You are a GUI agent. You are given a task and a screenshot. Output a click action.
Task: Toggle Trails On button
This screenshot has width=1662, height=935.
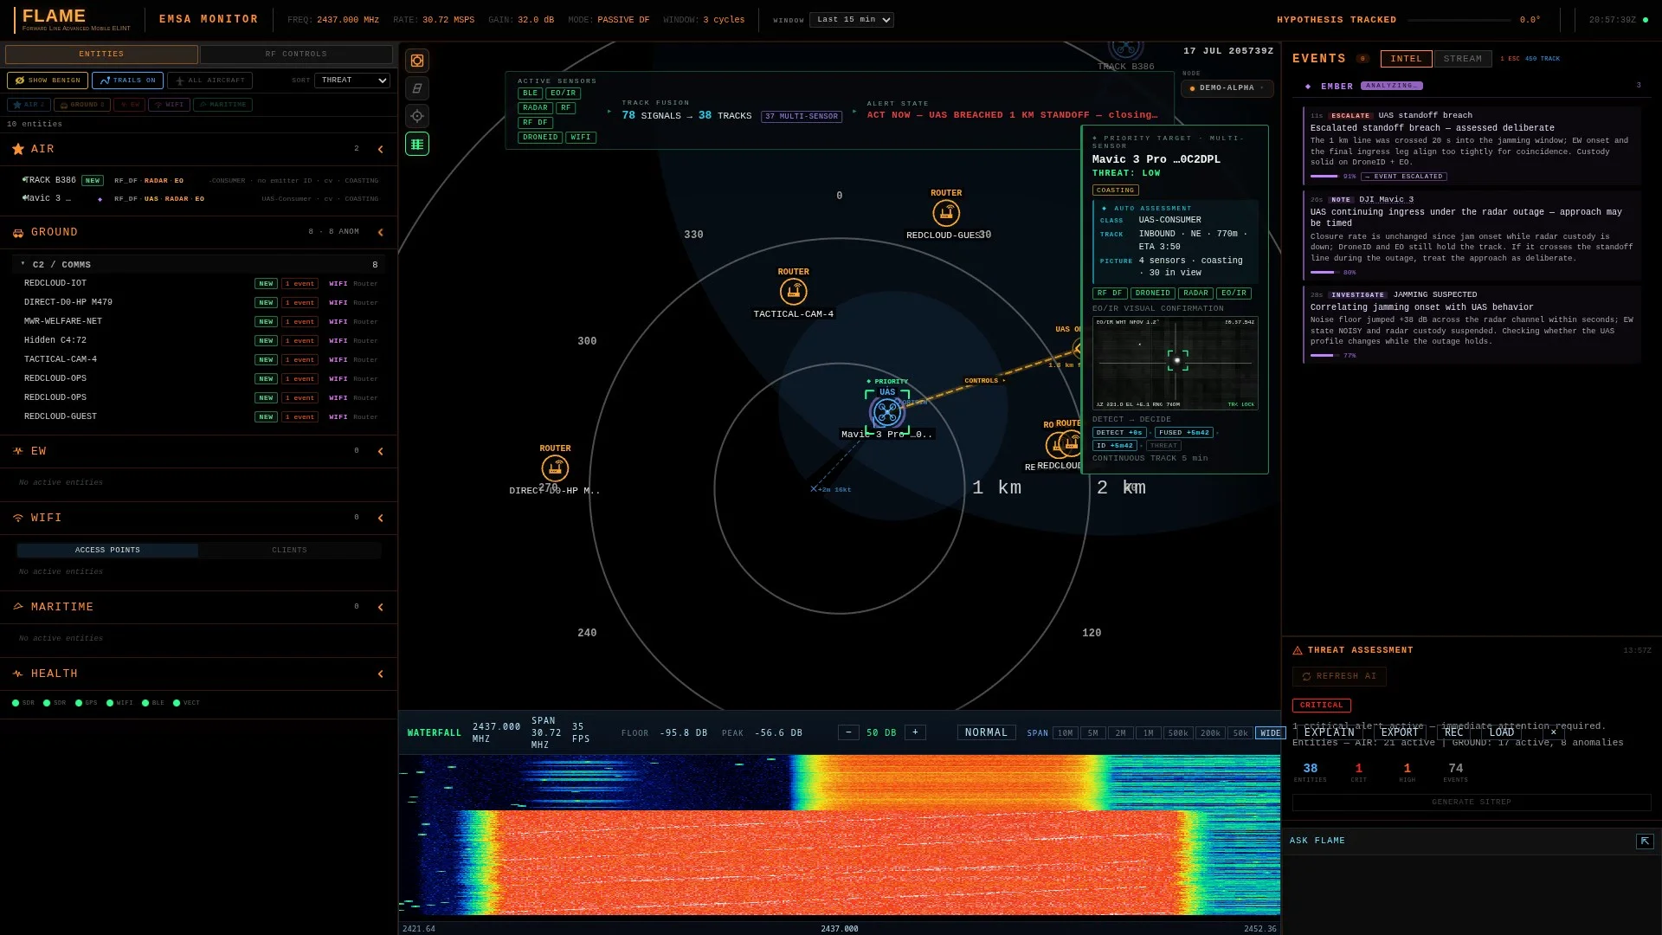[x=127, y=81]
